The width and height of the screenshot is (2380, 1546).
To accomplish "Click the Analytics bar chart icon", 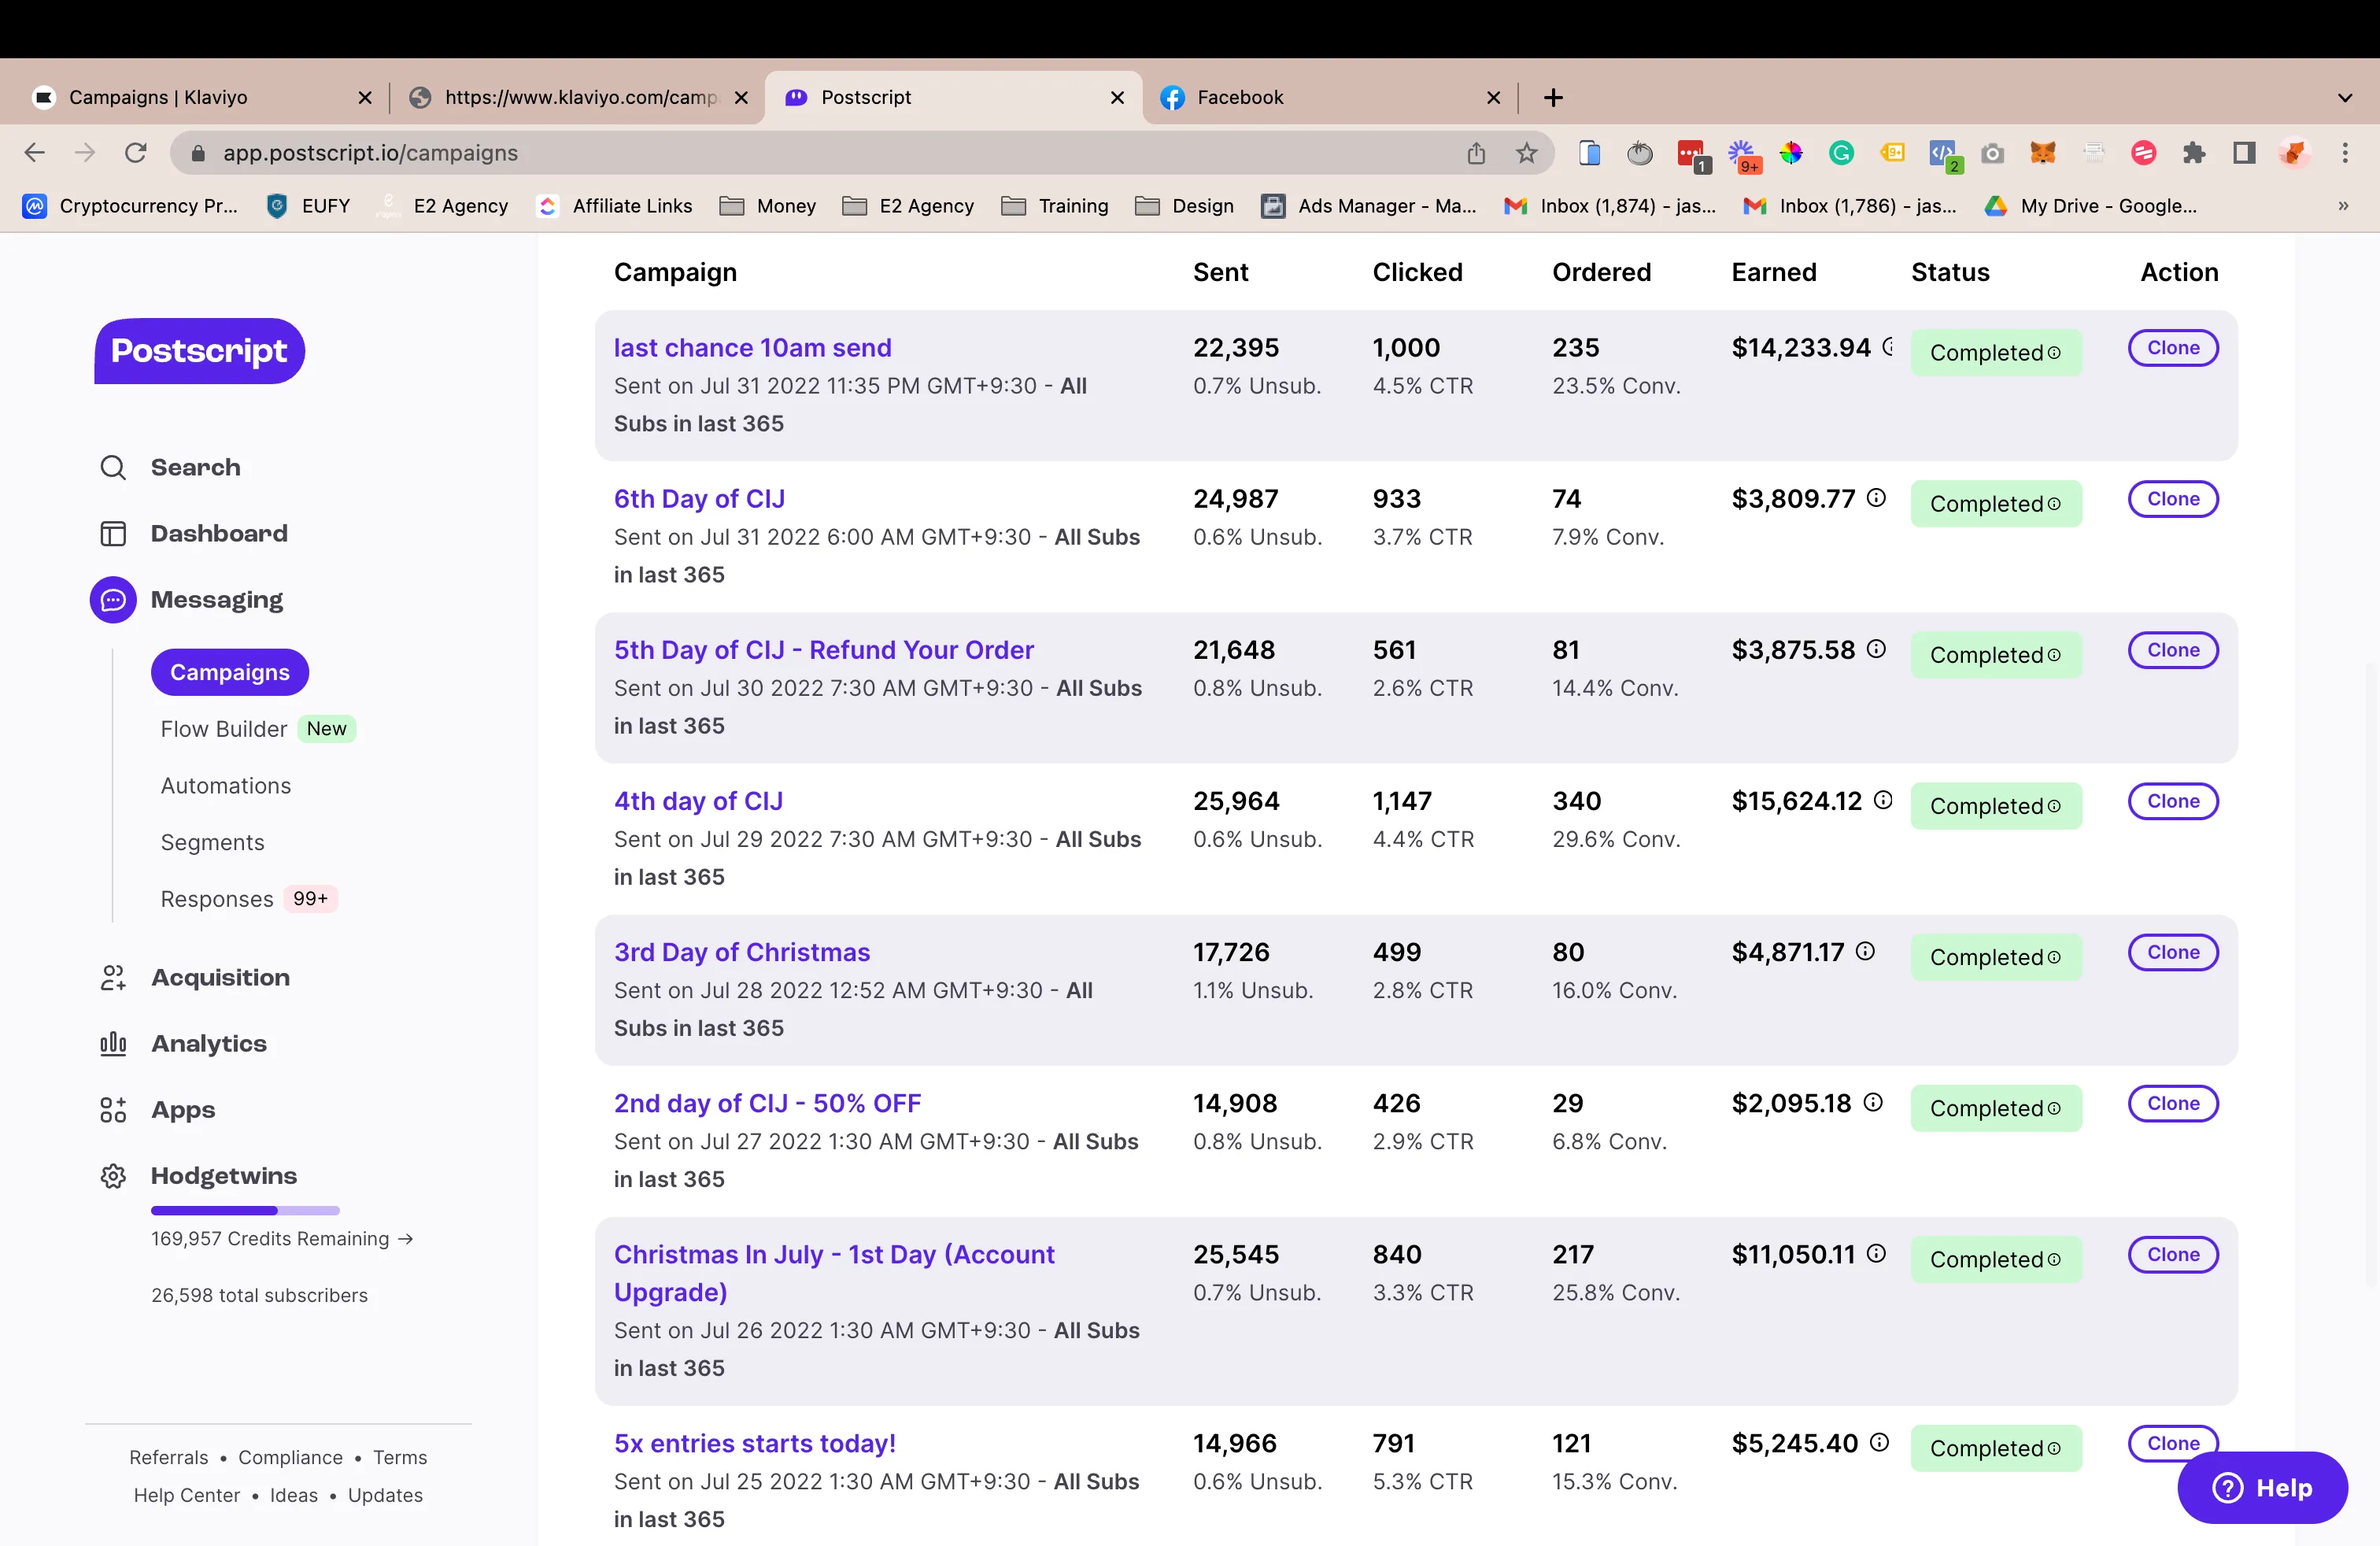I will point(113,1043).
